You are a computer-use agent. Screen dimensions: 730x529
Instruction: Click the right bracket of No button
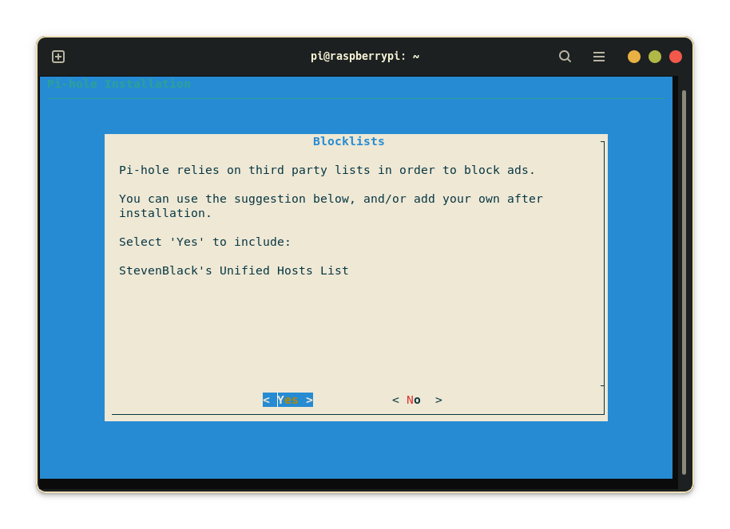[x=438, y=400]
